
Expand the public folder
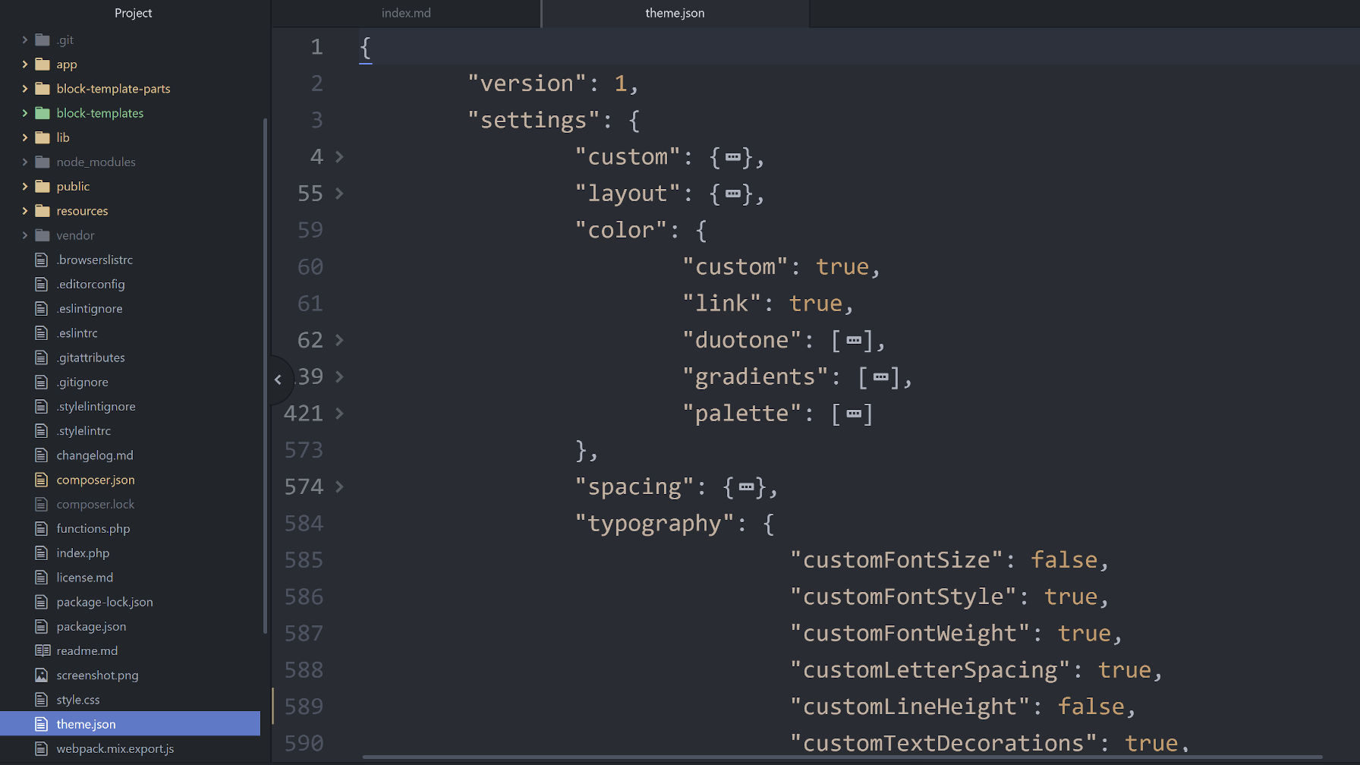pyautogui.click(x=24, y=186)
